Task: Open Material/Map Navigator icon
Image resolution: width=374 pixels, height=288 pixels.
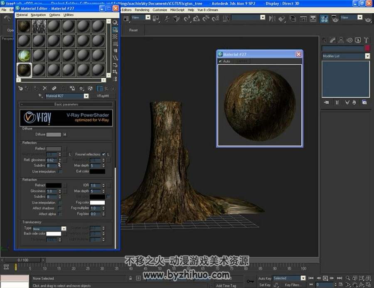Action: [x=115, y=79]
